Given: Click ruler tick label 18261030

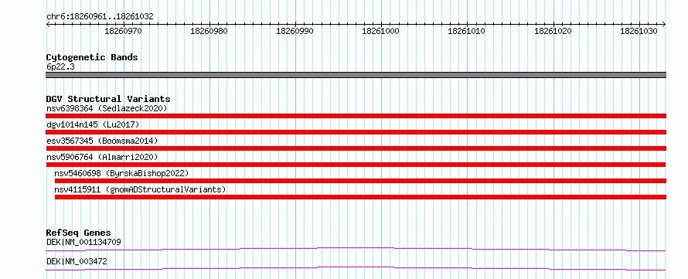Looking at the screenshot, I should [x=639, y=32].
